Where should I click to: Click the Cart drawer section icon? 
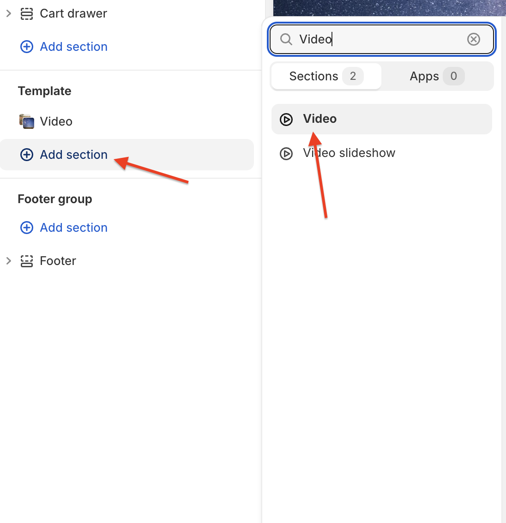27,14
